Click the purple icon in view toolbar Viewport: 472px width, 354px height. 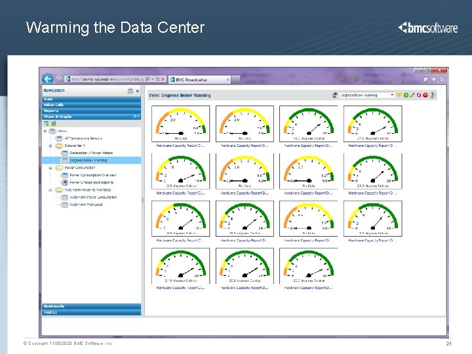point(419,95)
